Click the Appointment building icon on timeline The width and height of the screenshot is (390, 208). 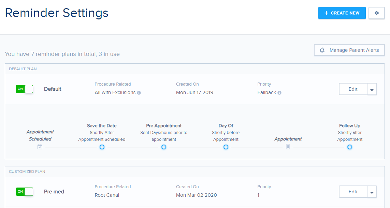pyautogui.click(x=288, y=147)
